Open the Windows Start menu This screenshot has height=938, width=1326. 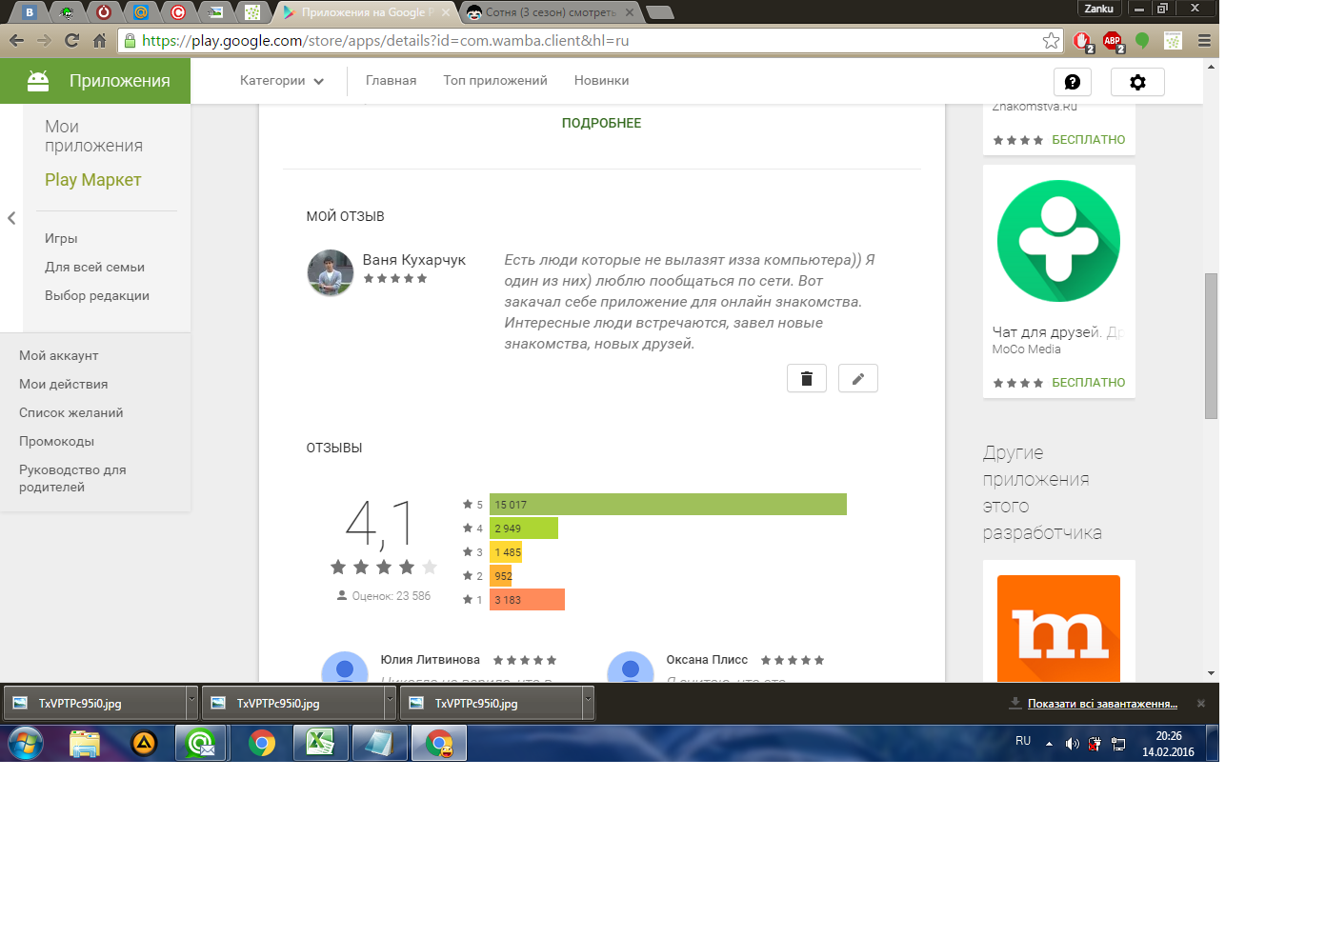(26, 743)
